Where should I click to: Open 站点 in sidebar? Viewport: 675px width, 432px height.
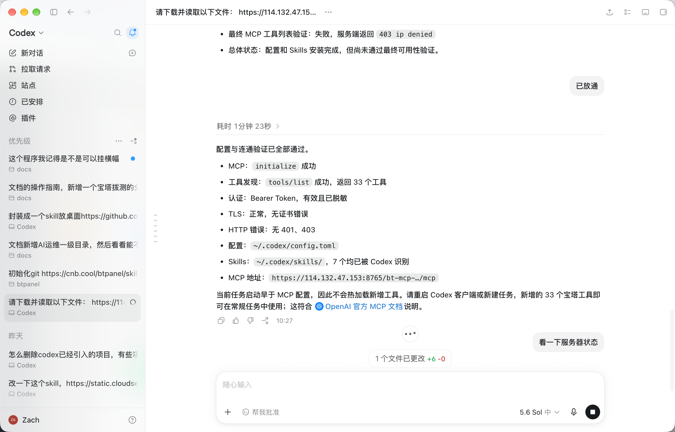point(22,85)
